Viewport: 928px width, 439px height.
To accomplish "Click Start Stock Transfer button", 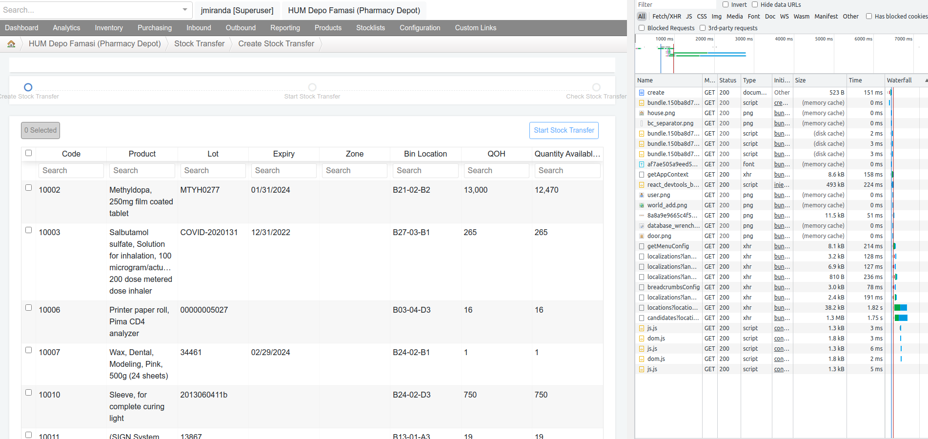I will coord(564,130).
